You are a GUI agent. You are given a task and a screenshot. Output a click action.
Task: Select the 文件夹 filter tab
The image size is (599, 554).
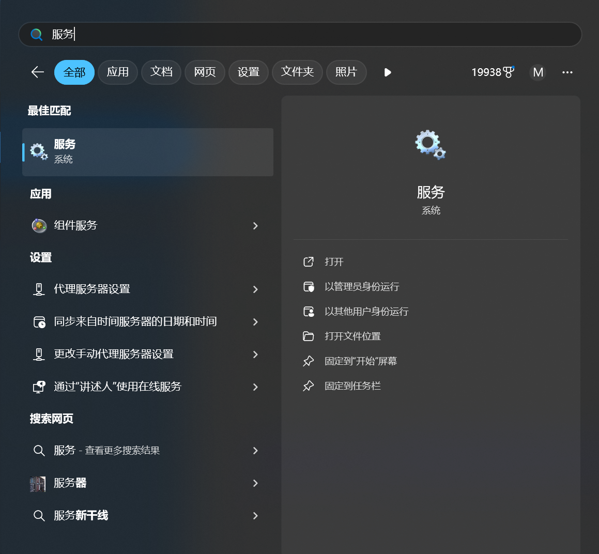[297, 72]
